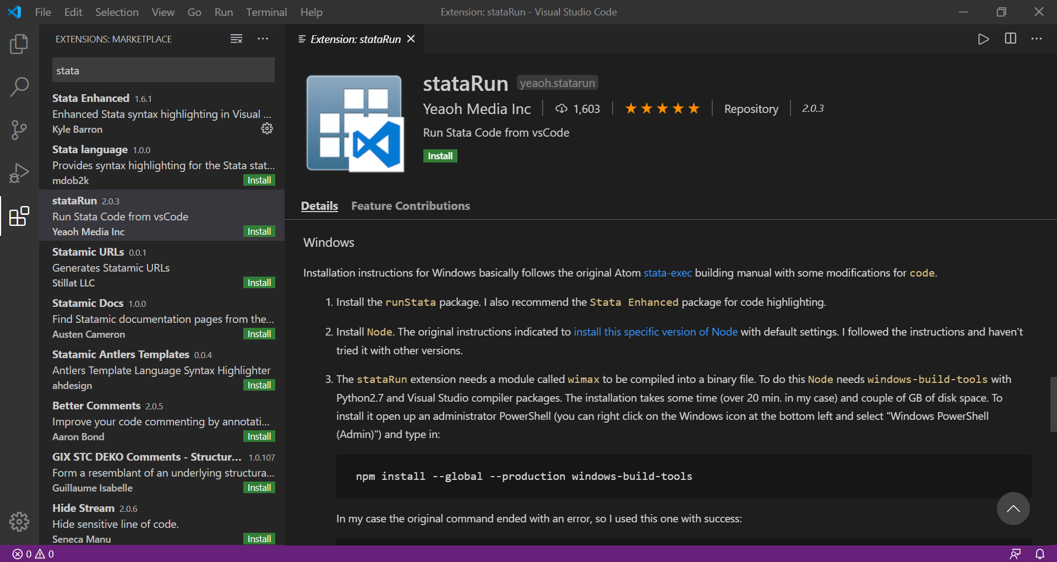Open notifications via the bell icon

[x=1040, y=554]
